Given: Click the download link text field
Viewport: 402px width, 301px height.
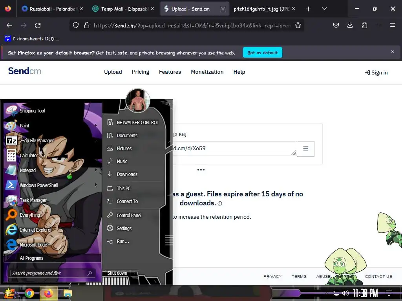Looking at the screenshot, I should click(x=235, y=149).
